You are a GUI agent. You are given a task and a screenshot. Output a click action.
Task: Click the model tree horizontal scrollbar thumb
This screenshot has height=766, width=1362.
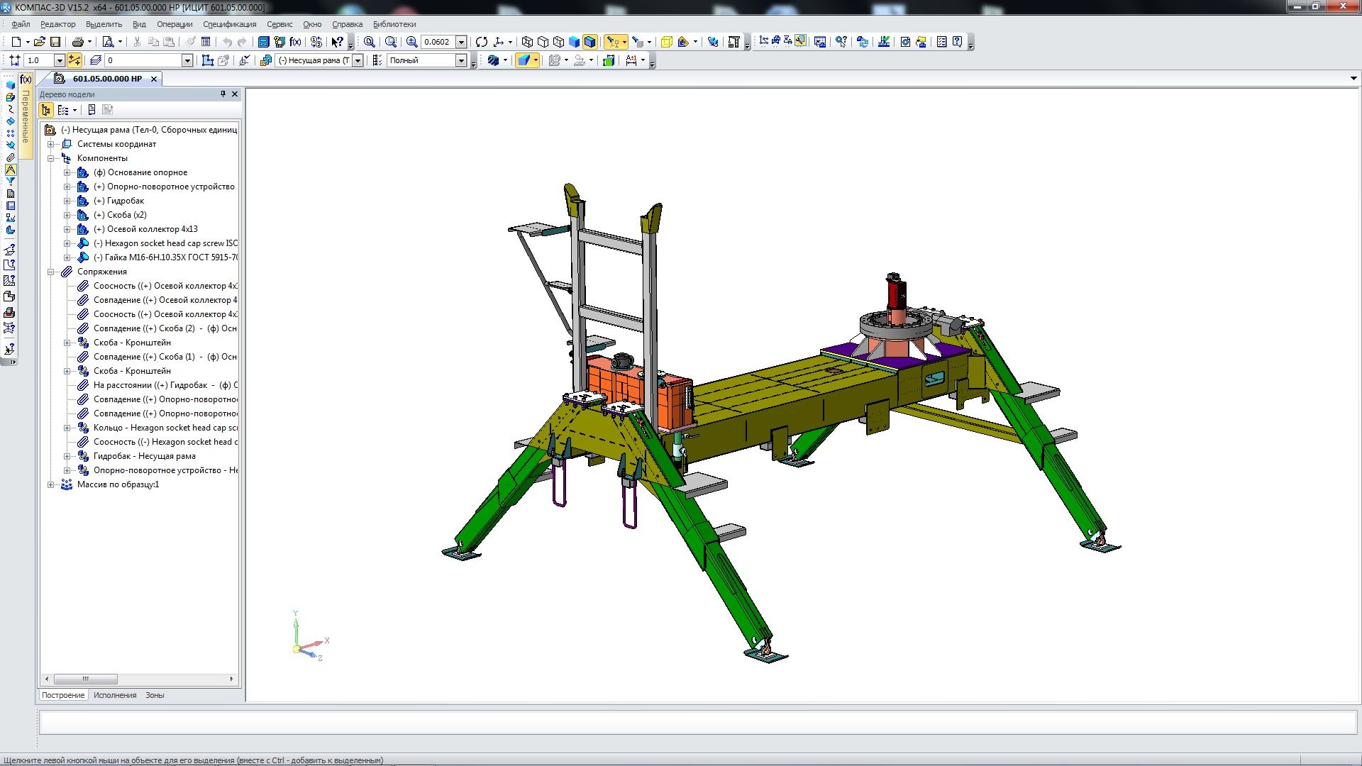[x=85, y=679]
